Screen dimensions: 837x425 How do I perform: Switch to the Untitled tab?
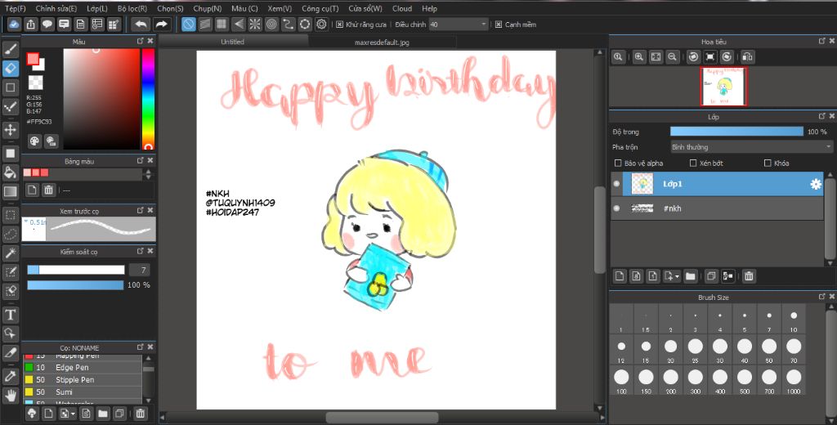pyautogui.click(x=233, y=42)
